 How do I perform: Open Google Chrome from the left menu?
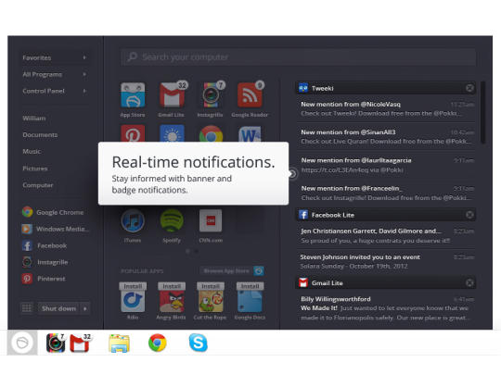tap(53, 212)
